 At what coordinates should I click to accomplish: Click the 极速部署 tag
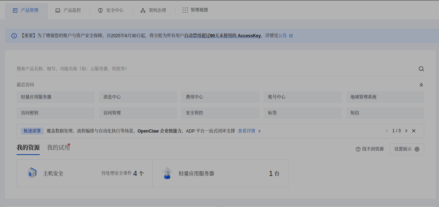[32, 131]
